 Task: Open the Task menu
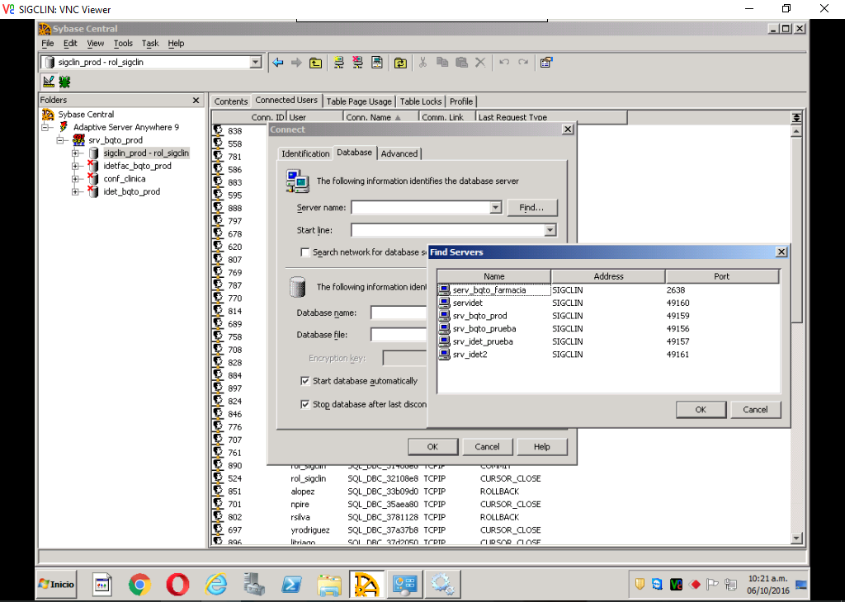[150, 43]
